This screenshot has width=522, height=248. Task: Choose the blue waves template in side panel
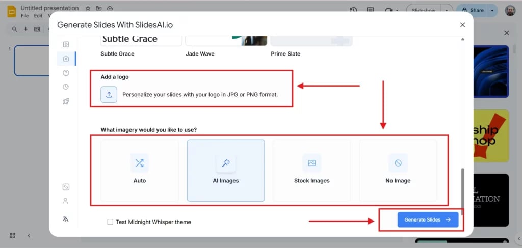[x=491, y=71]
